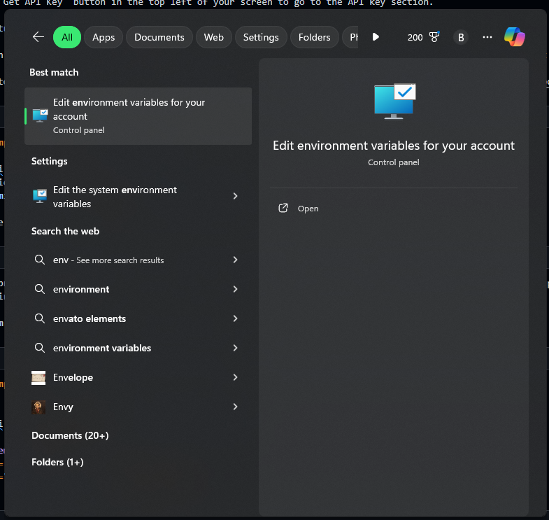Open the three-dot more options menu
Screen dimensions: 549x520
pyautogui.click(x=487, y=37)
